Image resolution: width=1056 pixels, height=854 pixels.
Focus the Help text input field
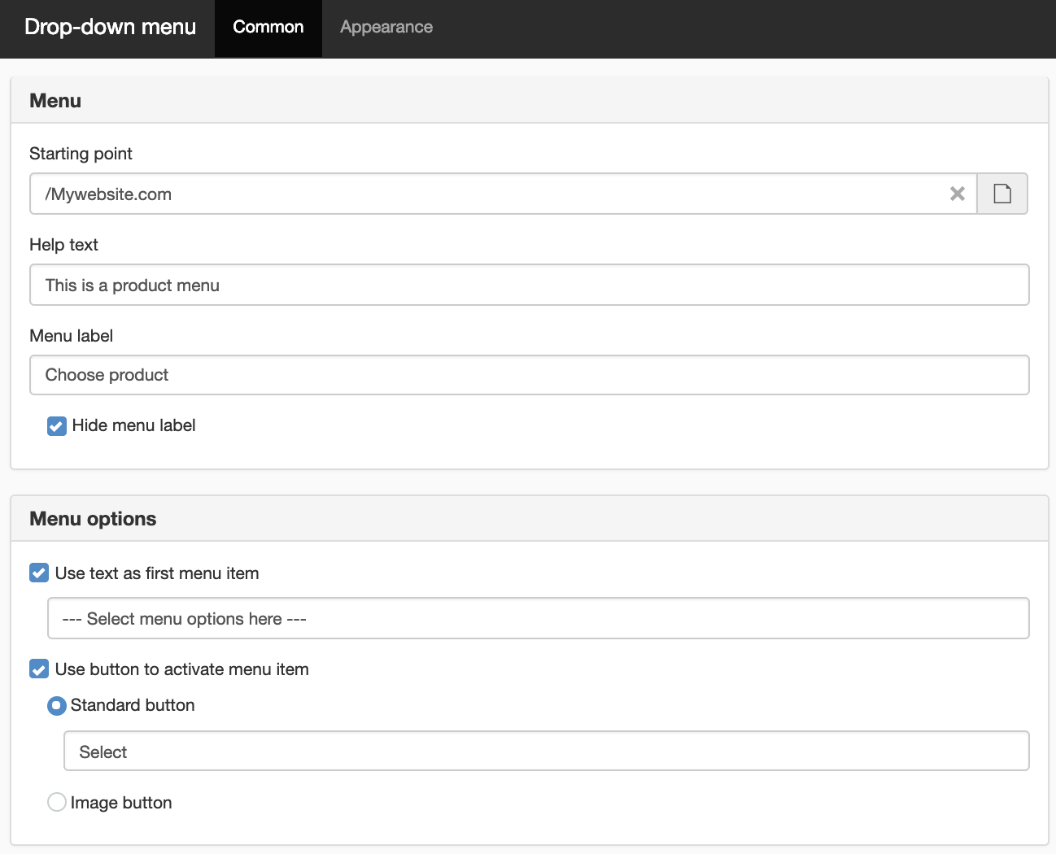click(x=530, y=285)
